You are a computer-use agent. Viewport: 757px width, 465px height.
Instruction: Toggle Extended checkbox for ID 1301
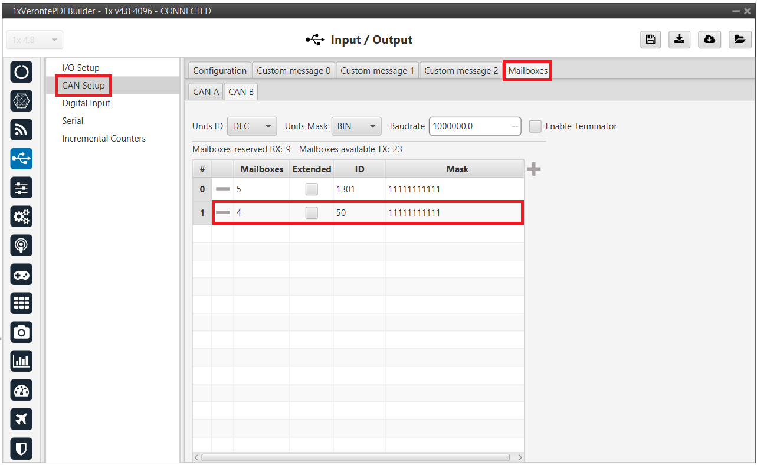(x=312, y=189)
